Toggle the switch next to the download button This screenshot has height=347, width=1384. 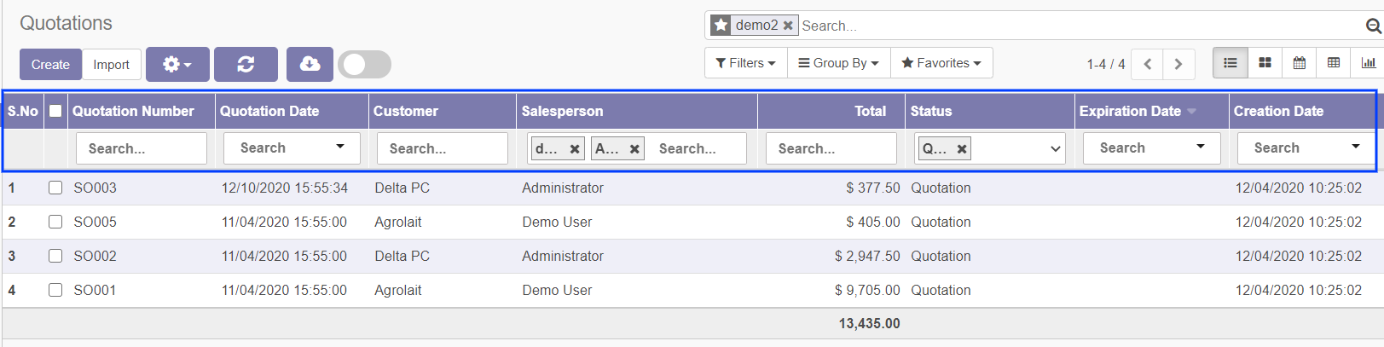point(364,65)
